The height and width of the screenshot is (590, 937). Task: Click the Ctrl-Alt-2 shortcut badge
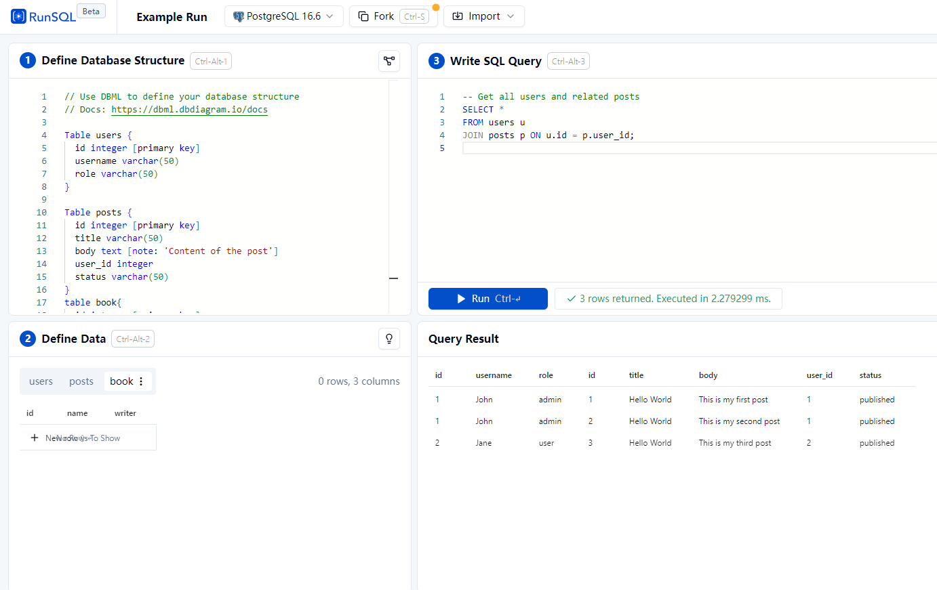(x=133, y=339)
